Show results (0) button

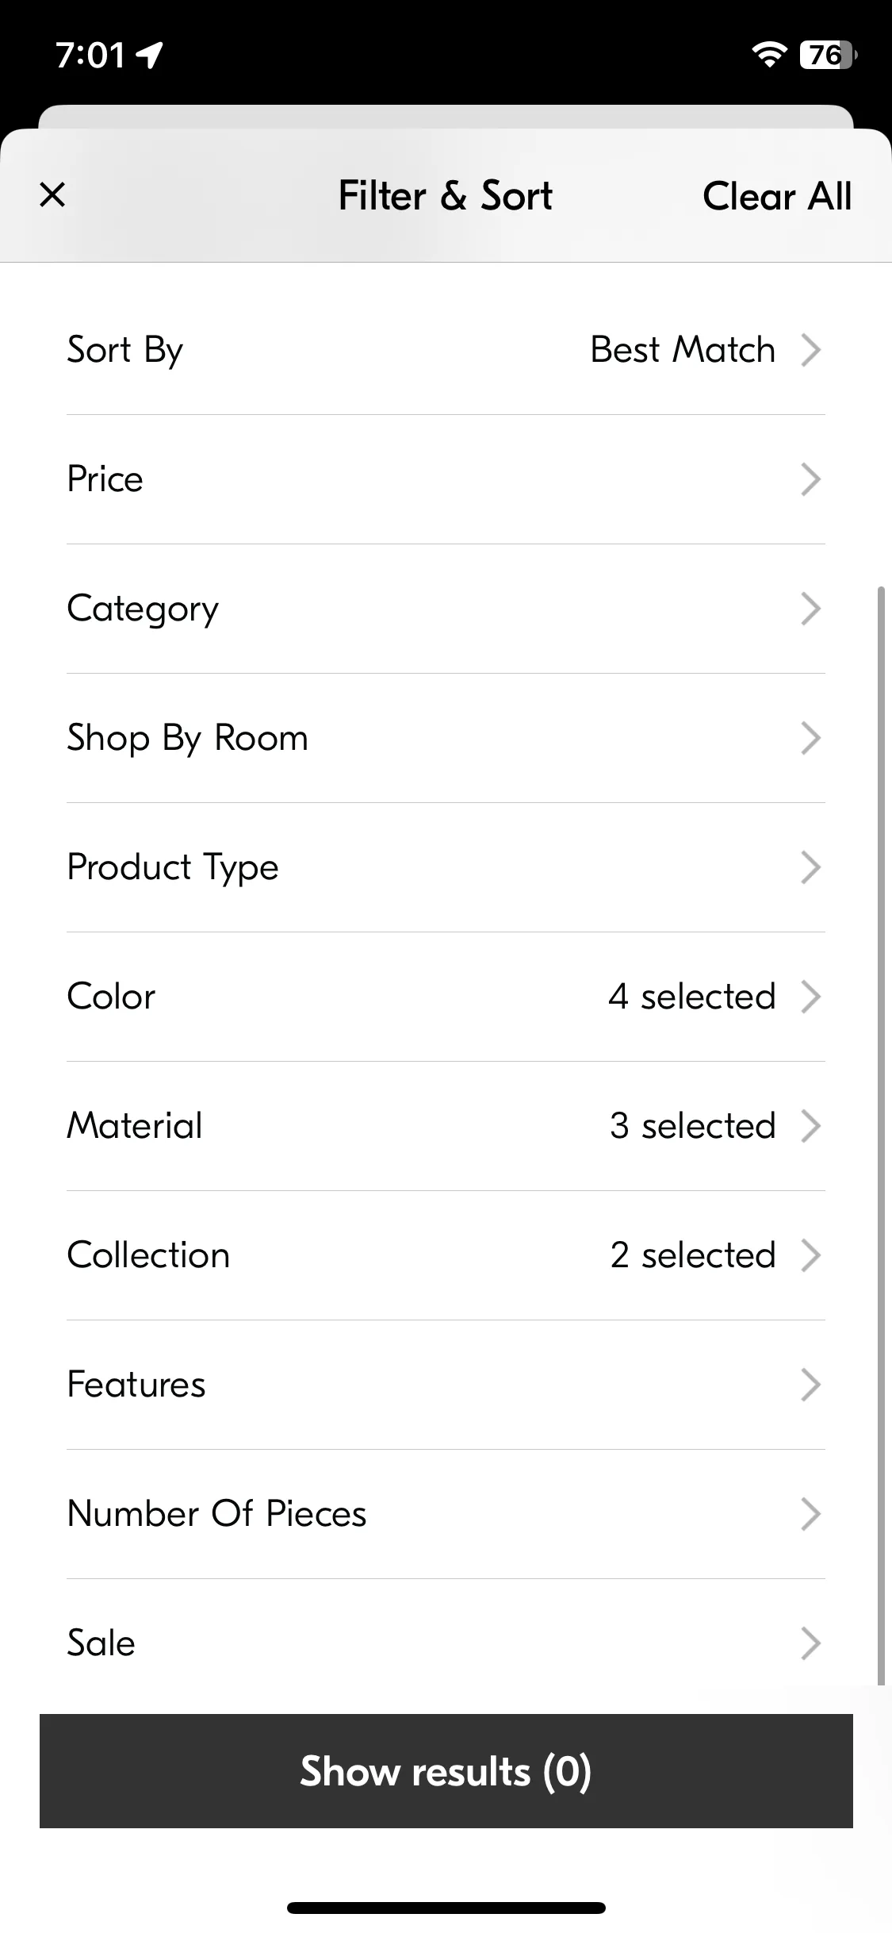point(446,1771)
